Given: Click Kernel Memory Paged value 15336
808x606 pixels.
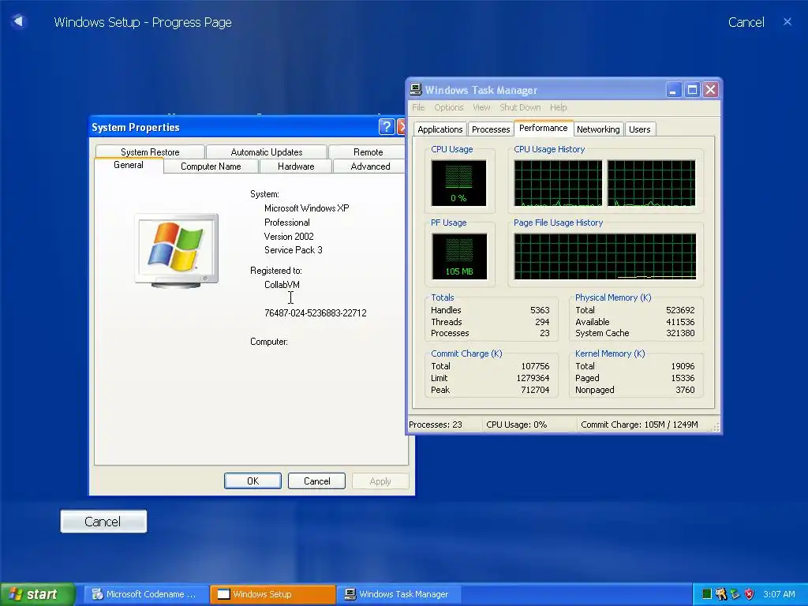Looking at the screenshot, I should pyautogui.click(x=683, y=378).
